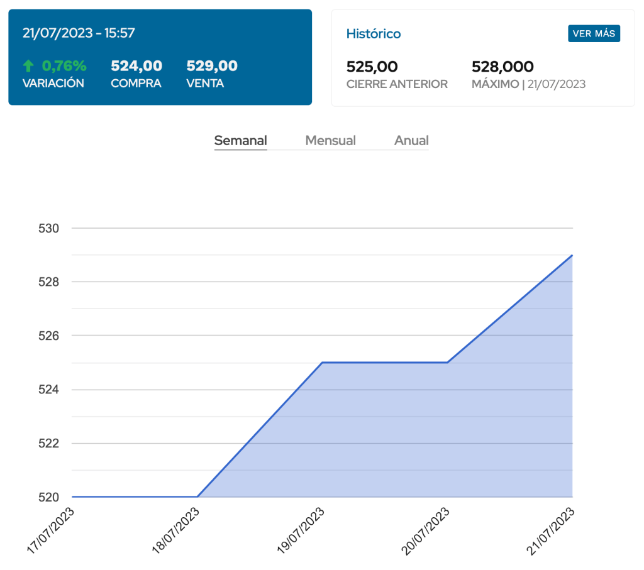The image size is (644, 570).
Task: Click the 530 y-axis label
Action: (48, 228)
